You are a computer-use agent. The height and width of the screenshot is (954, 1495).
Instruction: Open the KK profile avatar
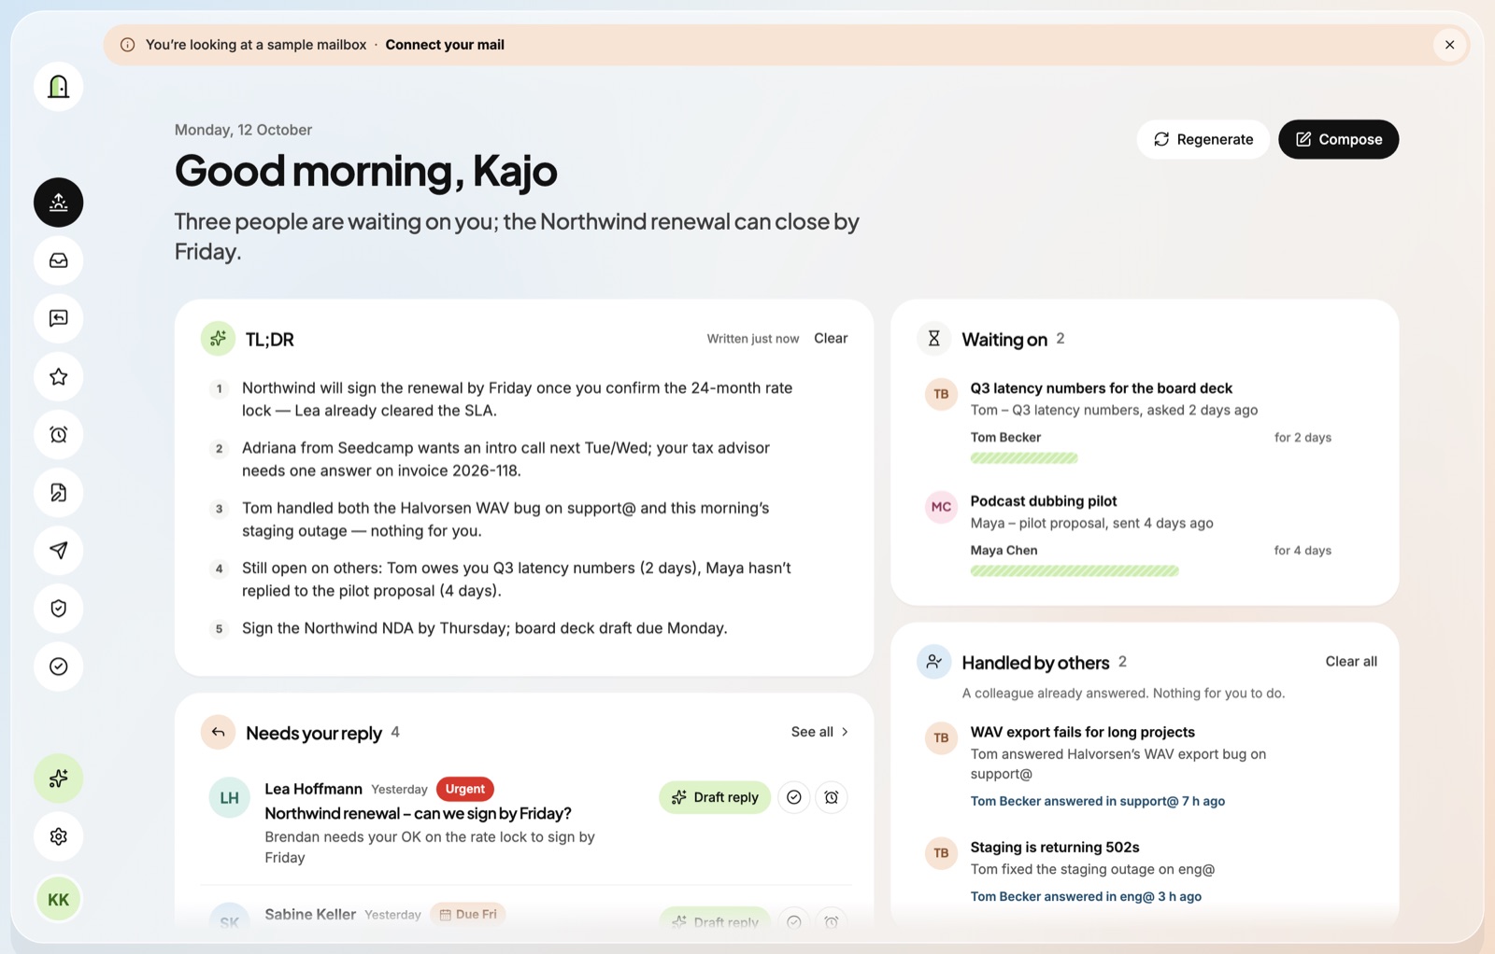pos(58,899)
